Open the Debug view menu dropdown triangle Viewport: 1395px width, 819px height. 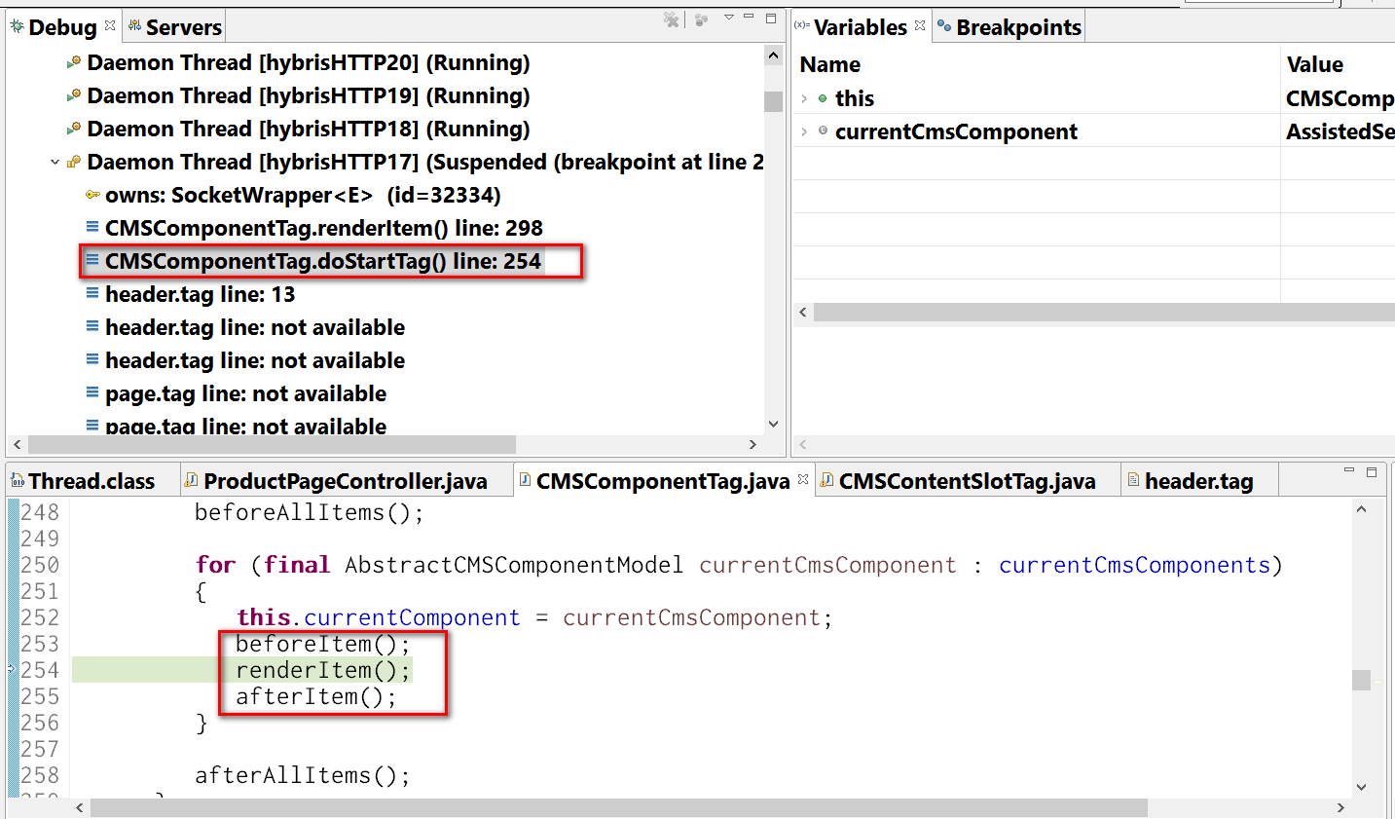[728, 18]
